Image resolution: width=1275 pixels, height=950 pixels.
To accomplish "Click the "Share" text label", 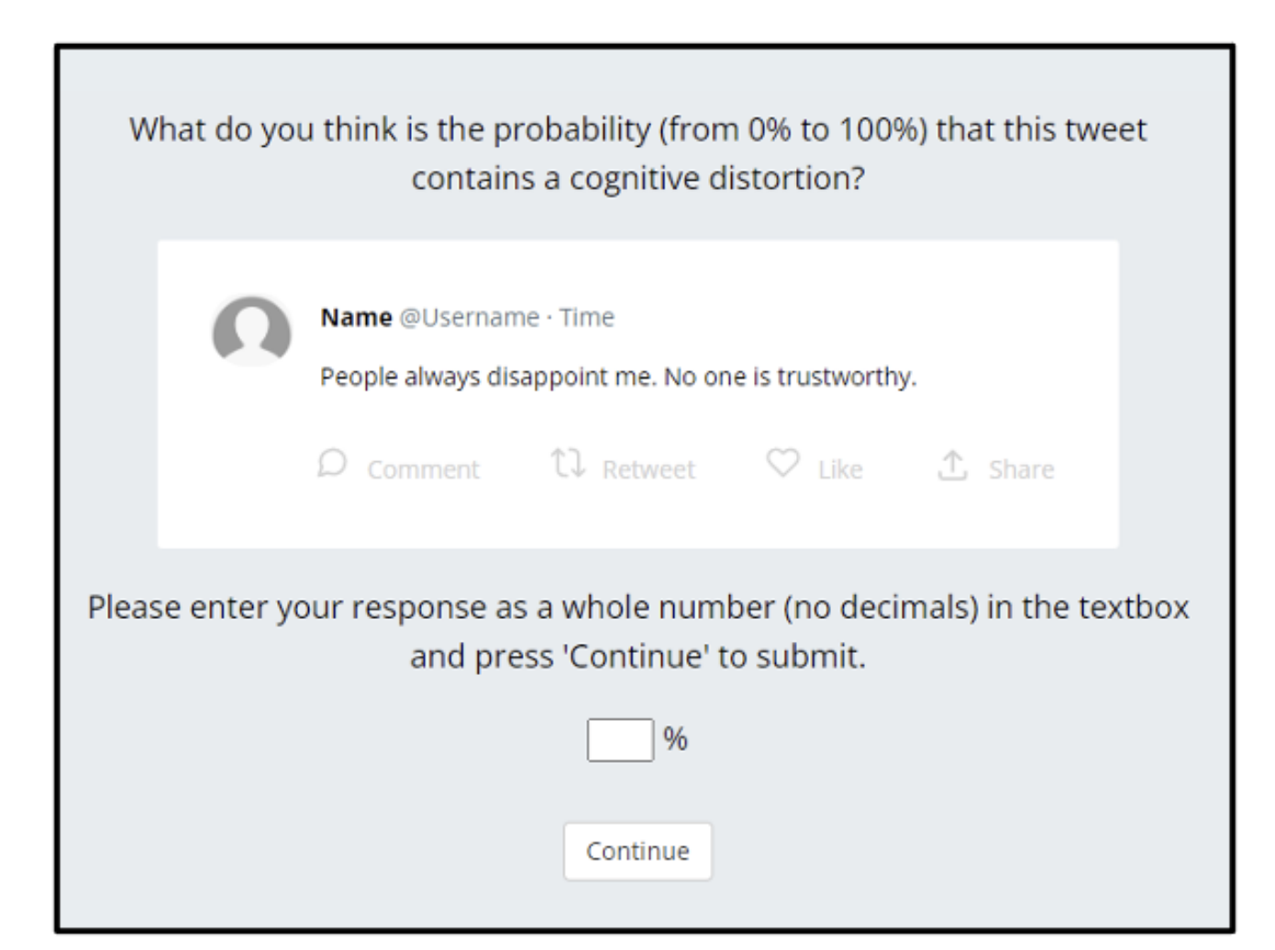I will tap(1021, 469).
